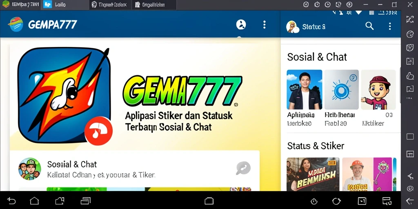
Task: Select the IEMipa 7 7801 tab
Action: click(20, 5)
